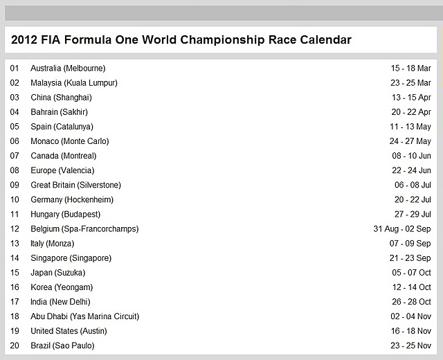The image size is (443, 360).
Task: Select Europe (Valencia) race row
Action: pyautogui.click(x=221, y=170)
